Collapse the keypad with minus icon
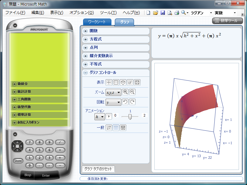 [15, 134]
